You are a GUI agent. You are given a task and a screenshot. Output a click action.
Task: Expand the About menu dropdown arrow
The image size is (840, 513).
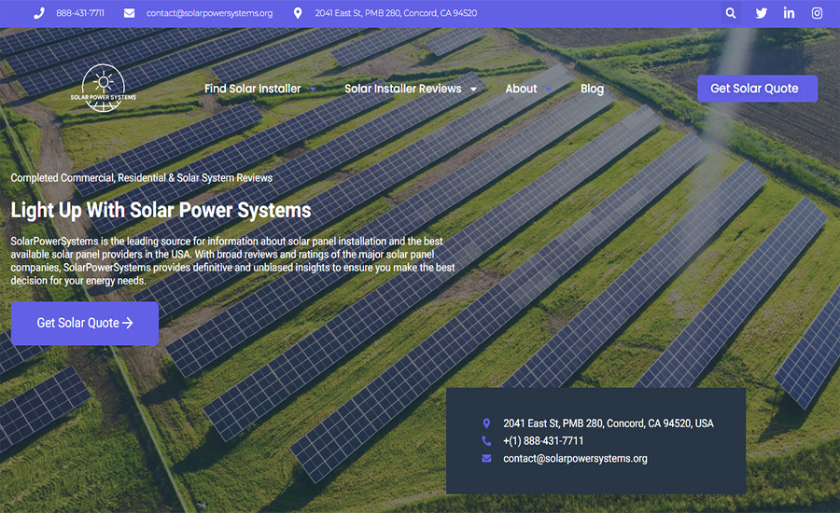[550, 90]
